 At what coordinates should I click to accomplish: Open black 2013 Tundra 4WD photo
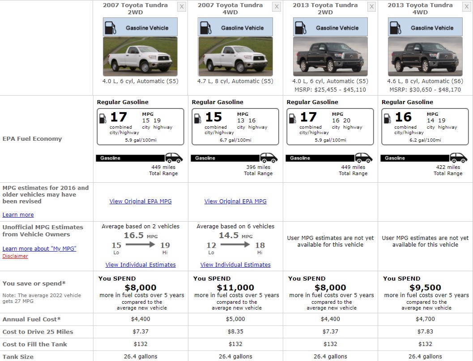point(425,56)
